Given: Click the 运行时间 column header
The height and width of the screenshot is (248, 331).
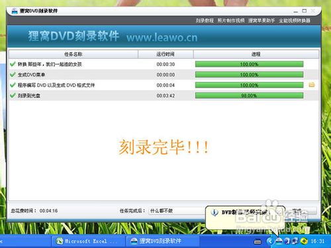Looking at the screenshot, I should 165,54.
